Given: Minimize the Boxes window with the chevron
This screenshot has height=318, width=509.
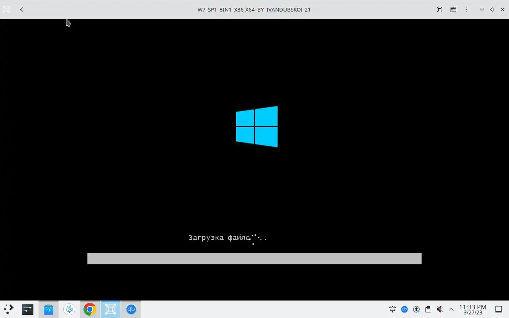Looking at the screenshot, I should tap(482, 10).
